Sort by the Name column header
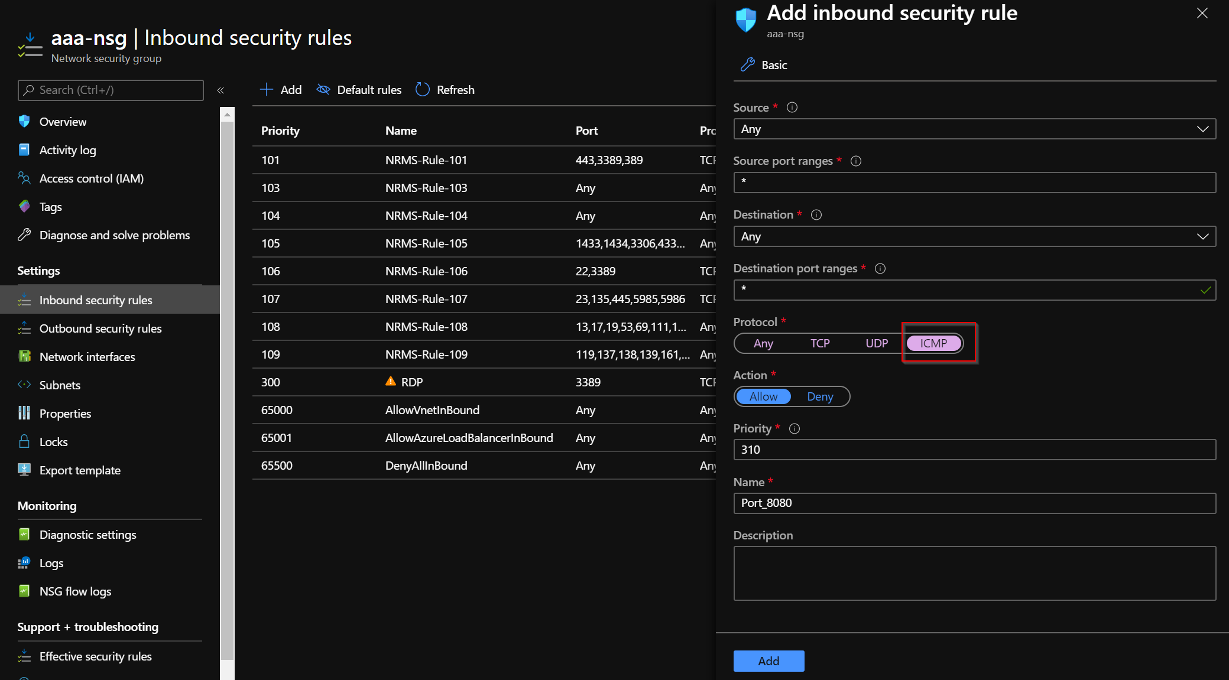 (401, 131)
